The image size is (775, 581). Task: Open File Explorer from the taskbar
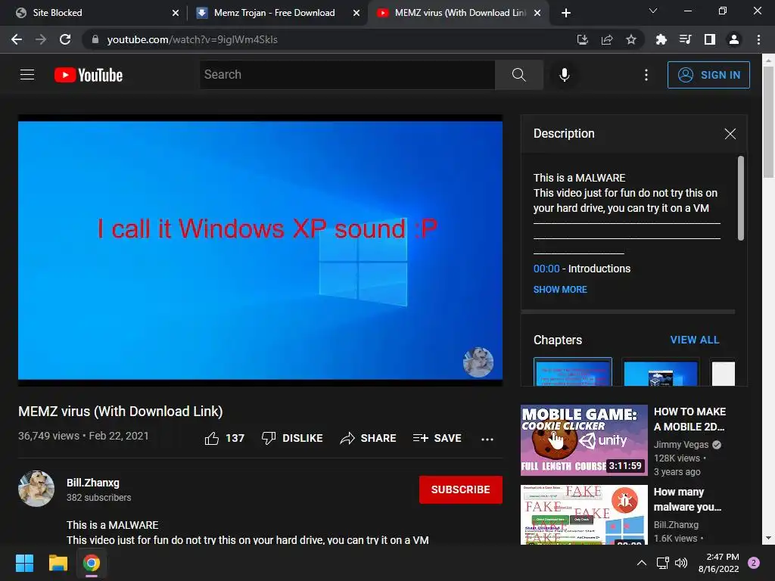tap(58, 563)
